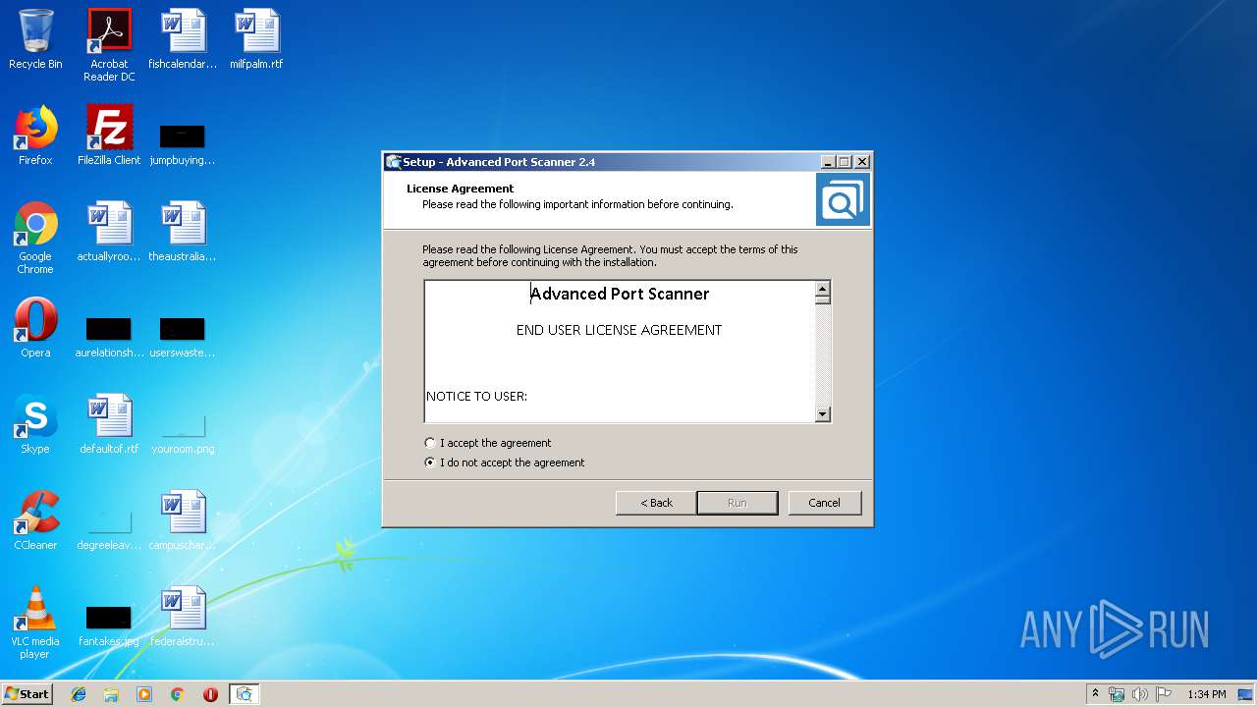
Task: Select the jumpbuying desktop file
Action: point(183,144)
